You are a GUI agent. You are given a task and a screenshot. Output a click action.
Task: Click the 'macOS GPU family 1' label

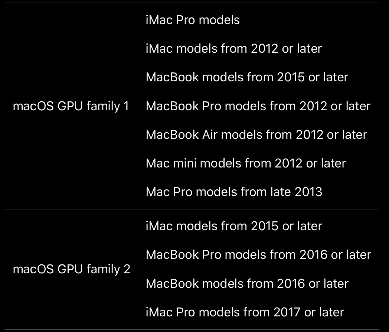click(71, 106)
